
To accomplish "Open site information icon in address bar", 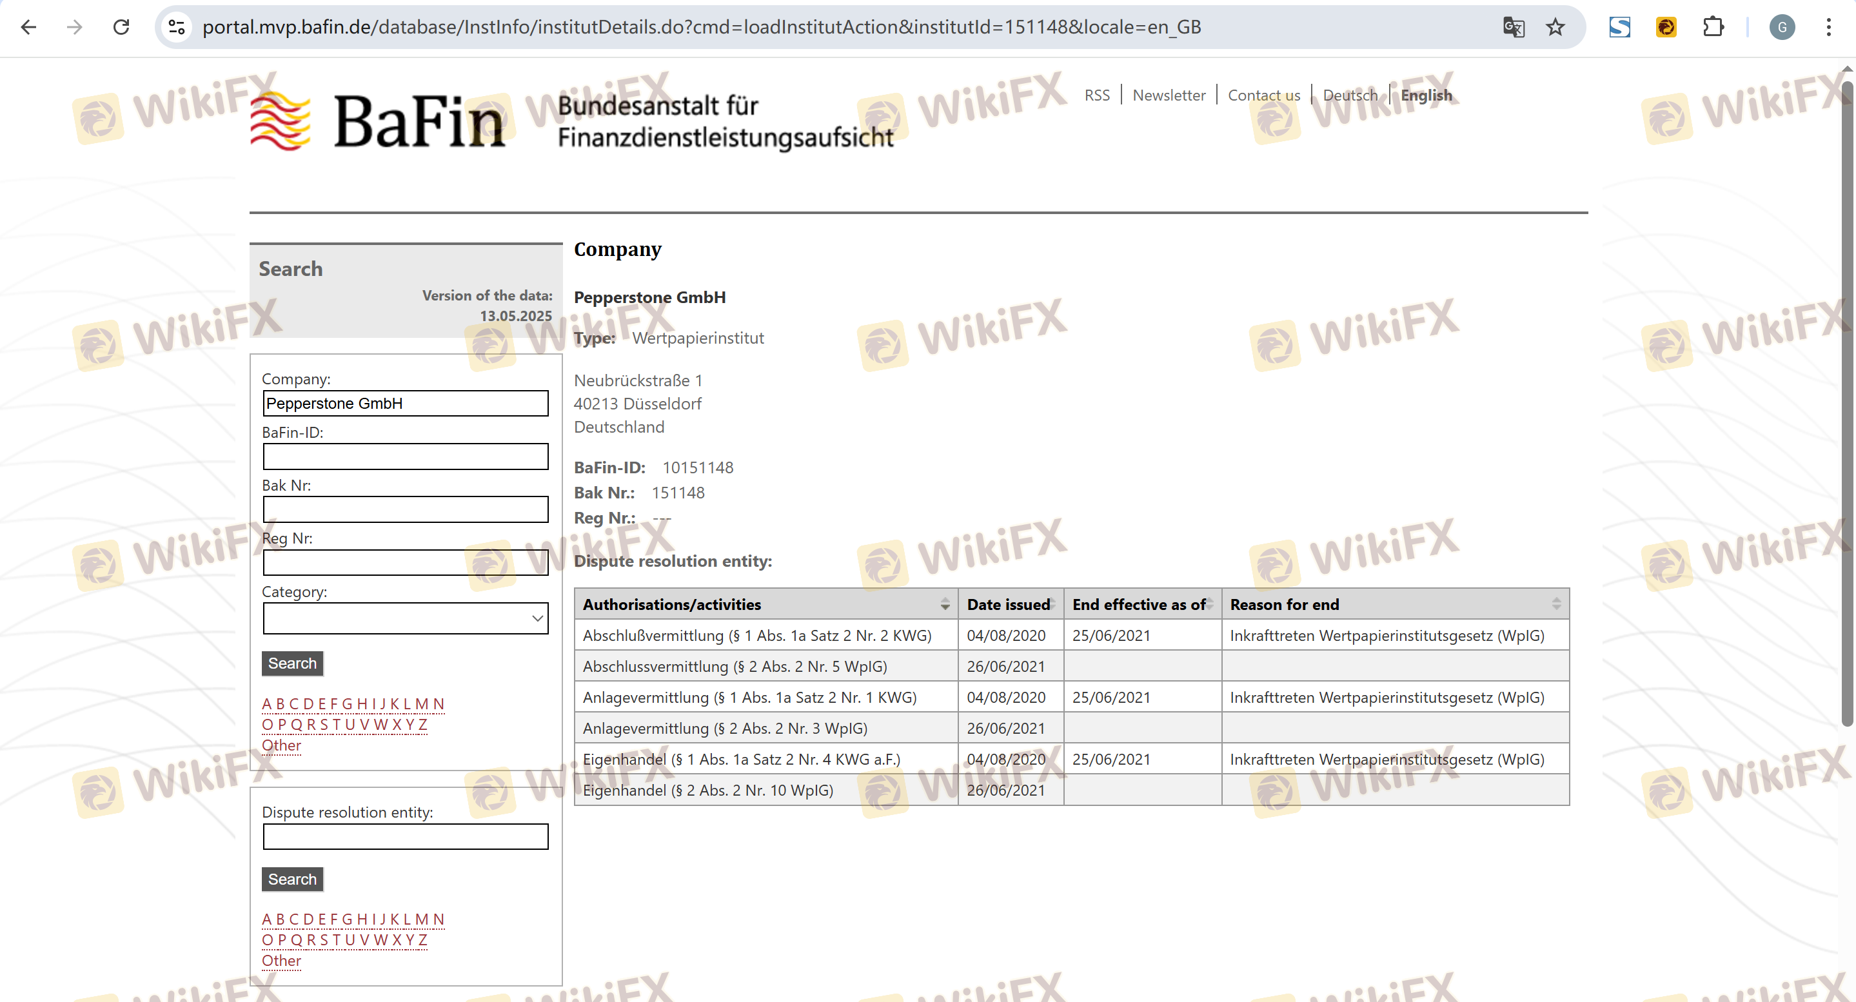I will 177,27.
